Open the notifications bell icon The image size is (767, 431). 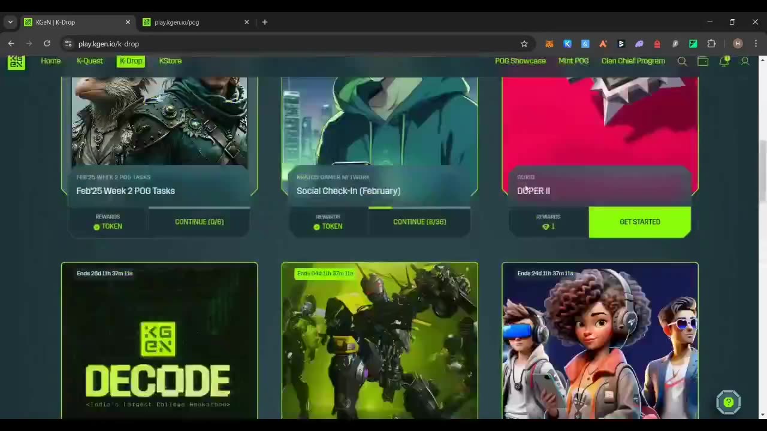point(724,60)
